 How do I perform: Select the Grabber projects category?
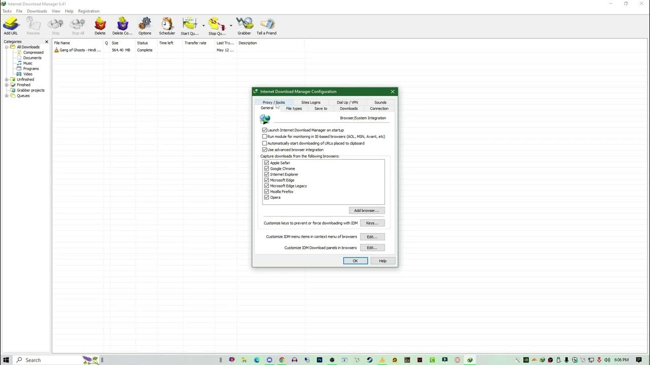click(30, 90)
